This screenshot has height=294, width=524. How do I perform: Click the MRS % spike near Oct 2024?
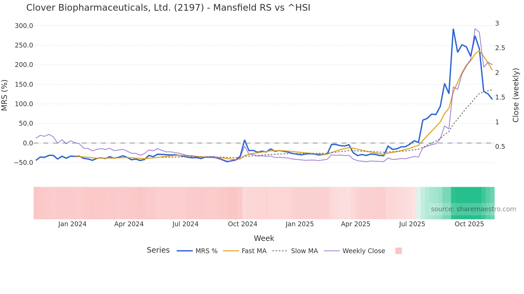click(244, 140)
